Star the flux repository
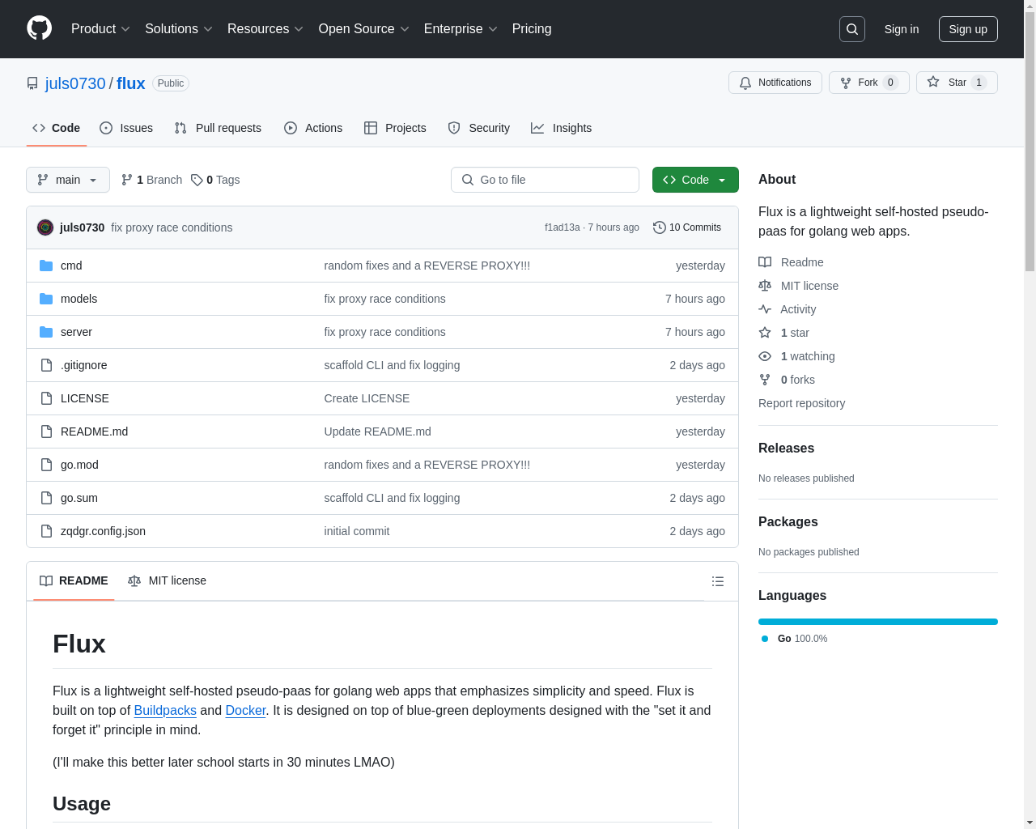The height and width of the screenshot is (829, 1036). [955, 82]
